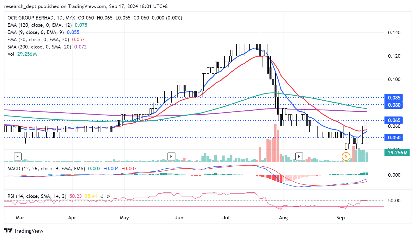Click the EMA 9 indicator legend

[x=35, y=32]
